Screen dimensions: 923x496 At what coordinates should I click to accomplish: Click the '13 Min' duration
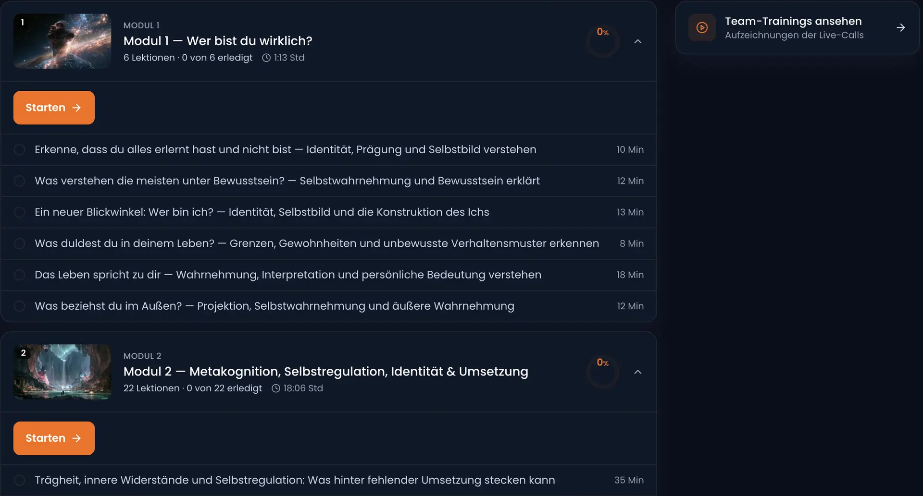pos(630,212)
